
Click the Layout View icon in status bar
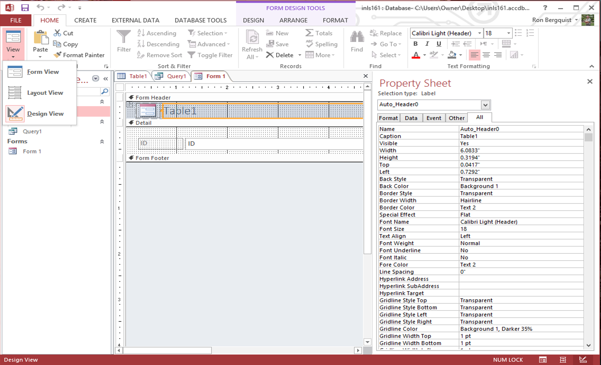click(563, 360)
